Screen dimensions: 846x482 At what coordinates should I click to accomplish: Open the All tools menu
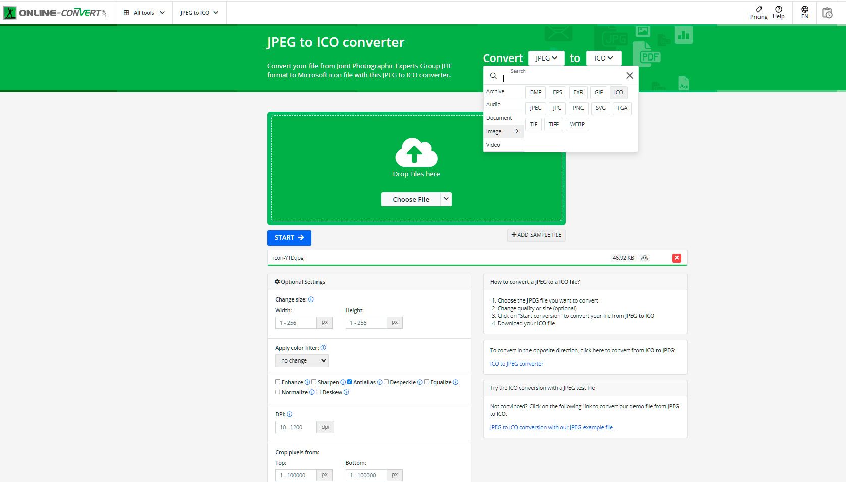(x=143, y=13)
